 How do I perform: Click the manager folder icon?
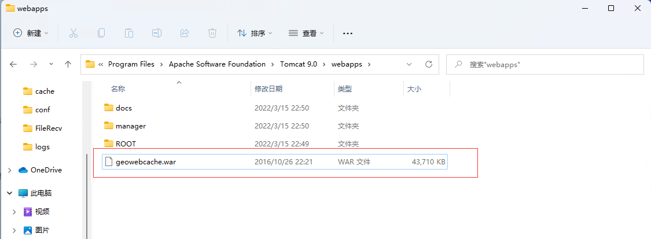coord(109,126)
